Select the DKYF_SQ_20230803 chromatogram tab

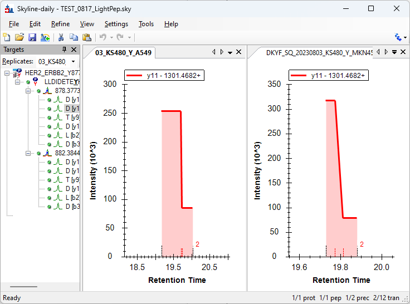[312, 52]
